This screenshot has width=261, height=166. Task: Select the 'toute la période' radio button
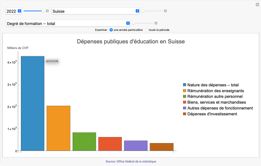coord(146,30)
